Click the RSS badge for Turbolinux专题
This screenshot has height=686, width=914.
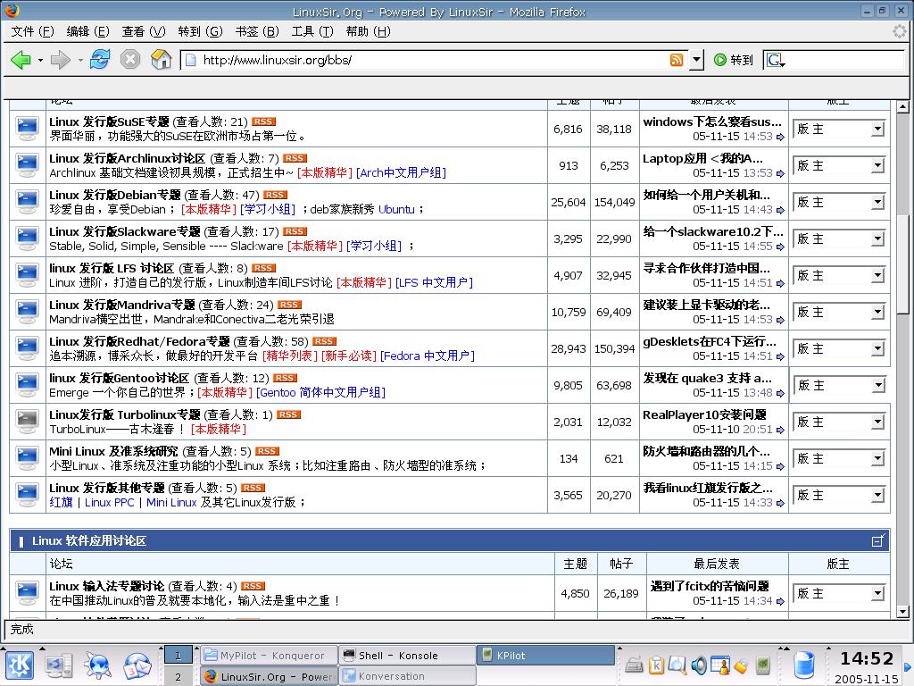click(x=288, y=414)
